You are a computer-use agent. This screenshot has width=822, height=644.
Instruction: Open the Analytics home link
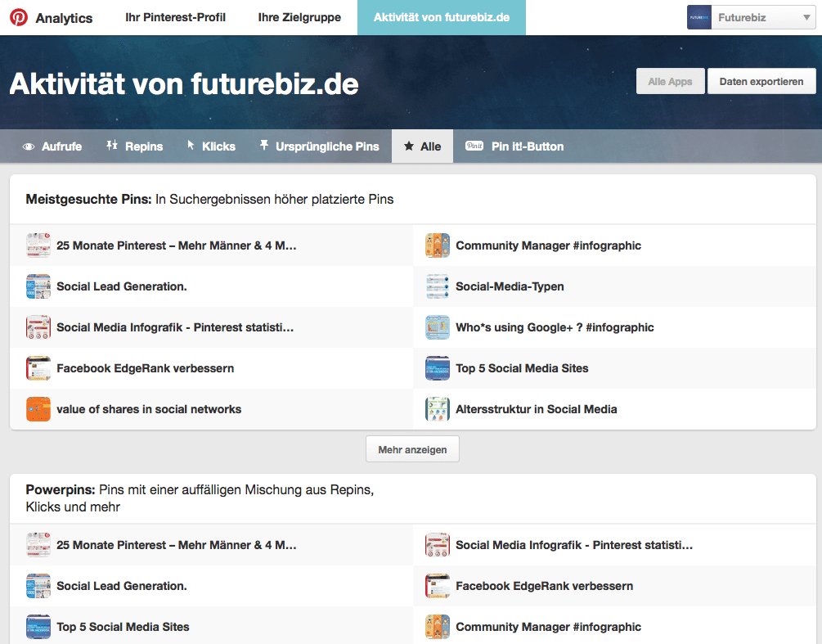(x=64, y=18)
